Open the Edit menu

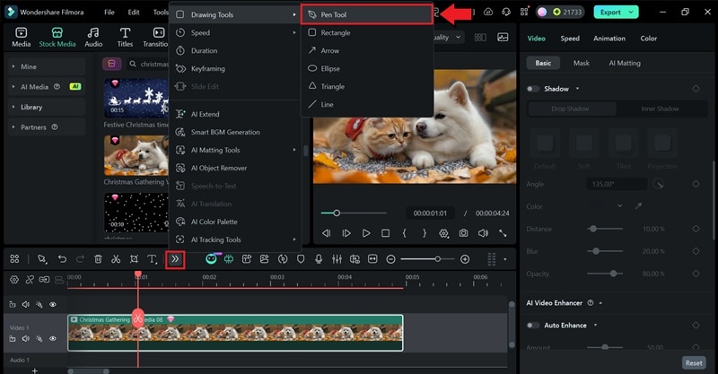coord(134,13)
